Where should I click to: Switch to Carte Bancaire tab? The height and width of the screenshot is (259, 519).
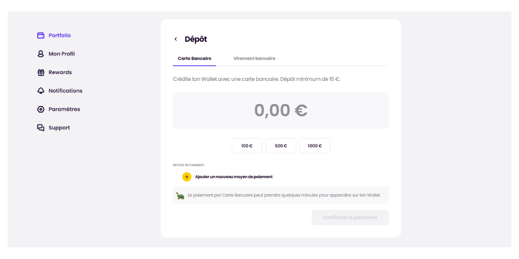point(195,58)
